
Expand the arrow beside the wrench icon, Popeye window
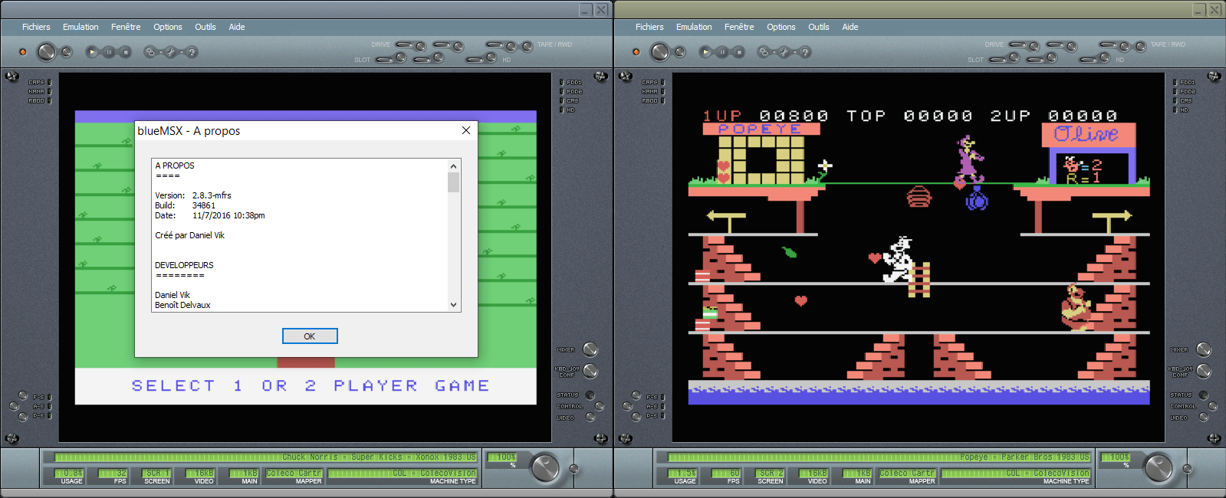pos(794,53)
